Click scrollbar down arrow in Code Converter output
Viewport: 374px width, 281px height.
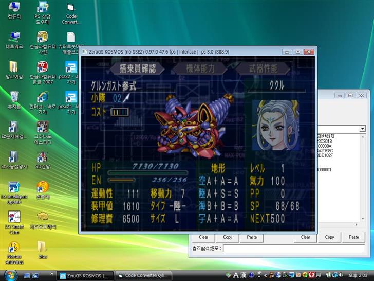[363, 218]
